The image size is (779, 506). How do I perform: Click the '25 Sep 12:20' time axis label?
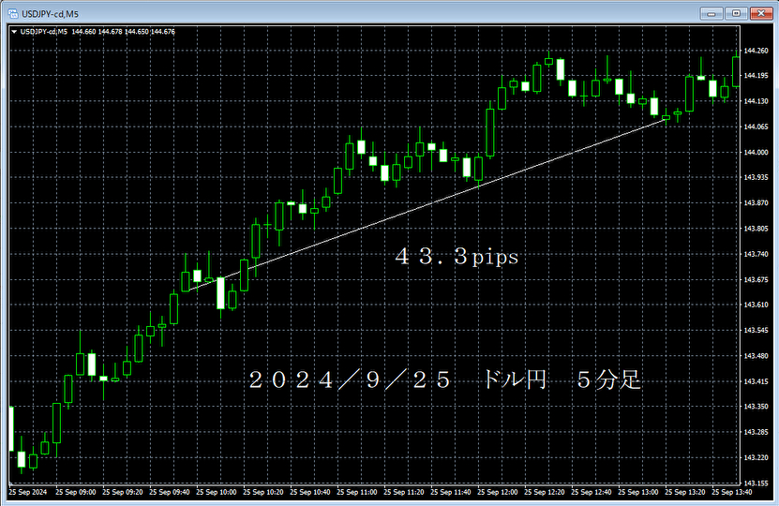pyautogui.click(x=545, y=492)
